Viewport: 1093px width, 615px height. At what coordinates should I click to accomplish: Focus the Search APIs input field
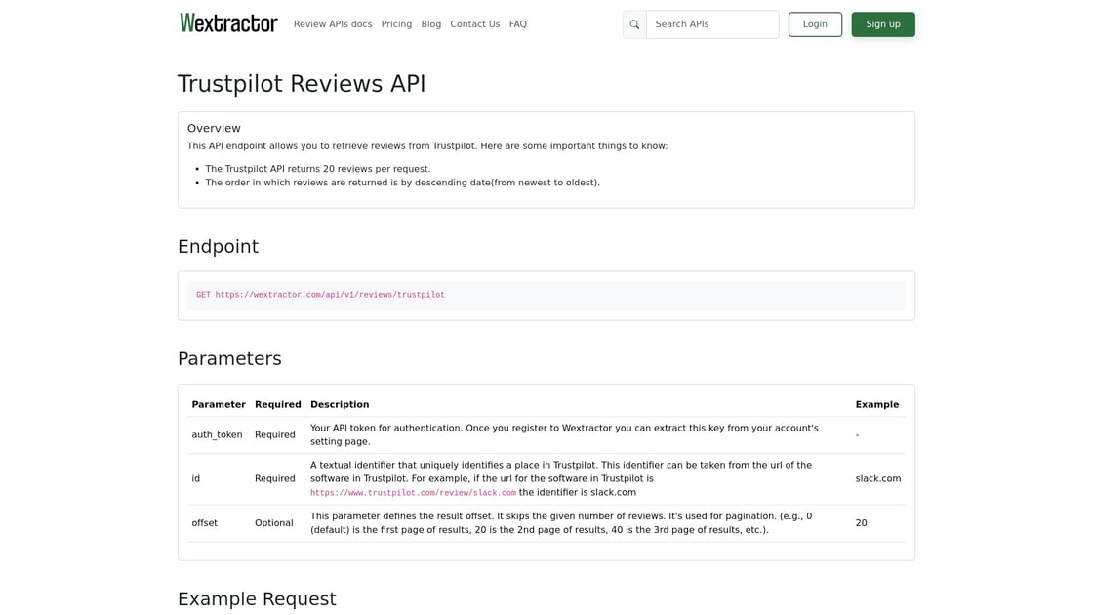coord(712,24)
